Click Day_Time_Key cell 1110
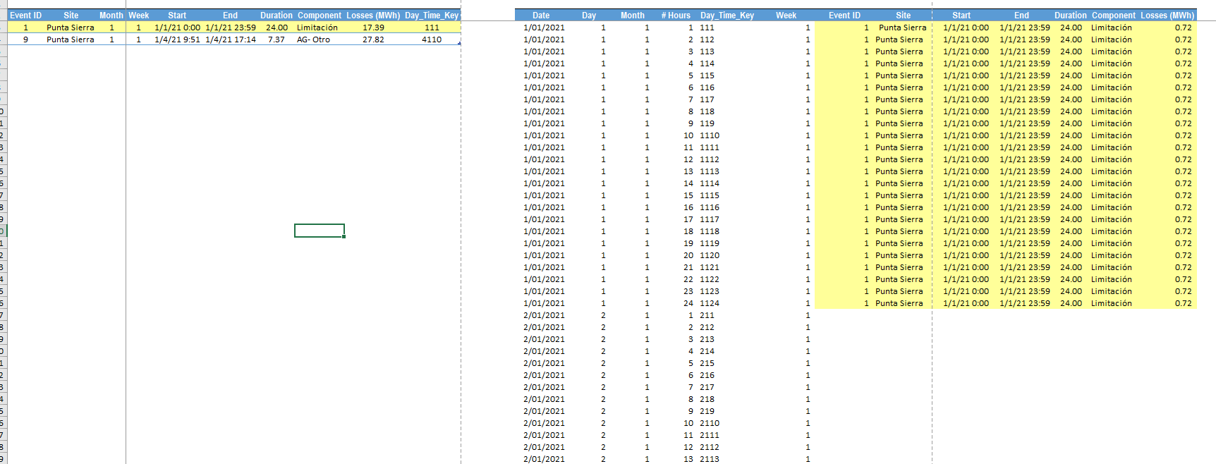Image resolution: width=1216 pixels, height=464 pixels. 710,135
